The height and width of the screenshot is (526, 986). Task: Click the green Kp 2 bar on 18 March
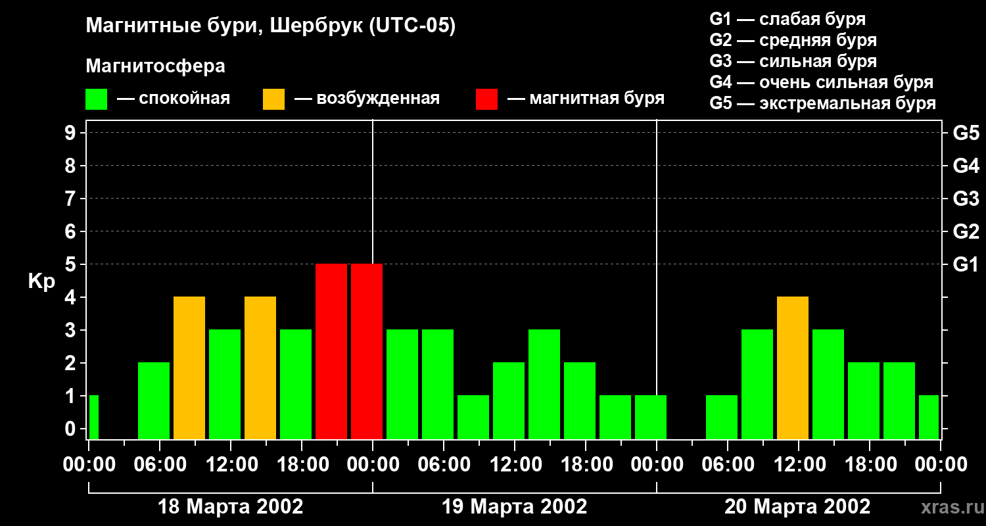(154, 400)
